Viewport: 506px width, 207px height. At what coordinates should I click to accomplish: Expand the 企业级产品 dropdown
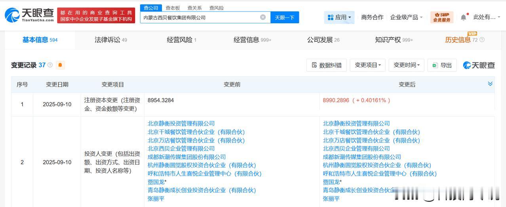[x=406, y=17]
